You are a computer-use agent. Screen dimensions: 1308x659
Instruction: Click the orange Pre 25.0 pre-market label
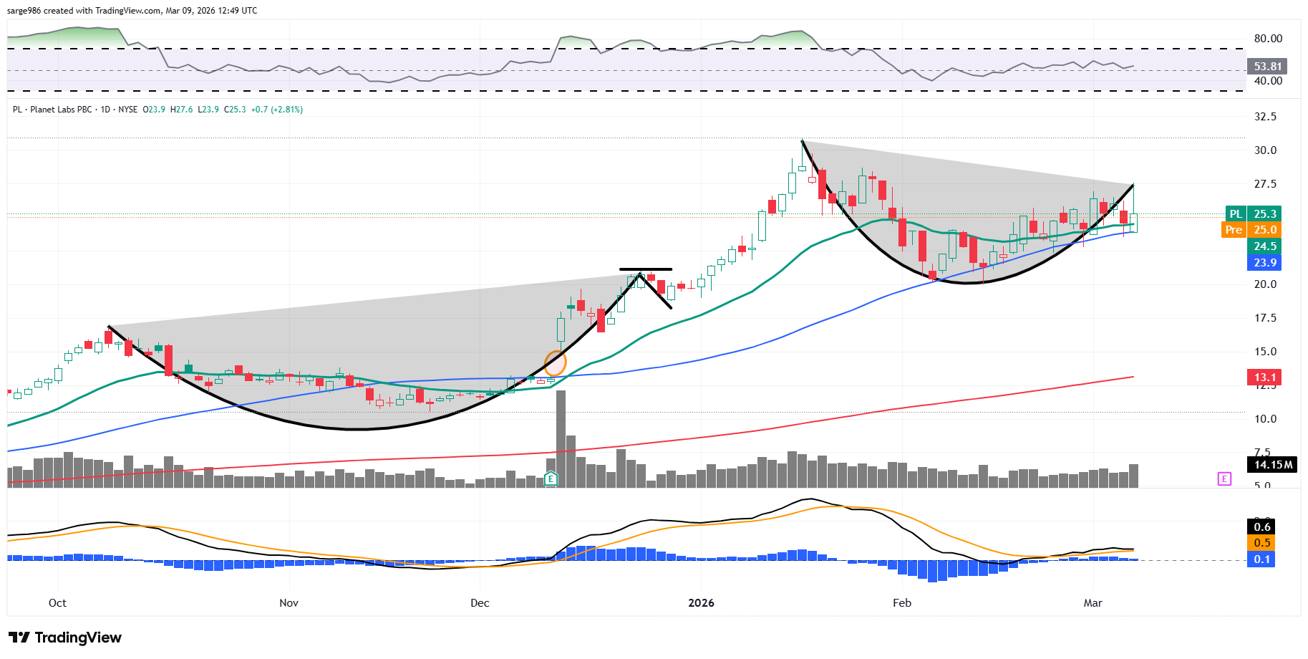[1251, 230]
